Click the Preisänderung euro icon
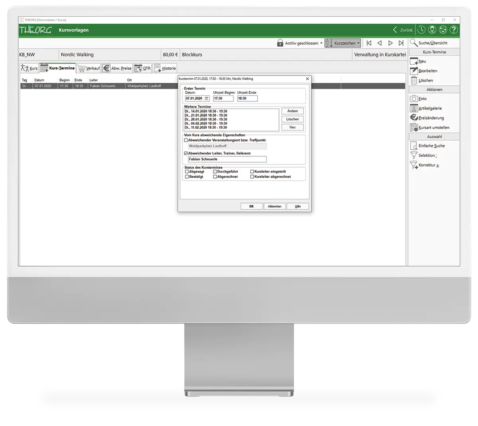Screen dimensions: 478x426 (414, 118)
